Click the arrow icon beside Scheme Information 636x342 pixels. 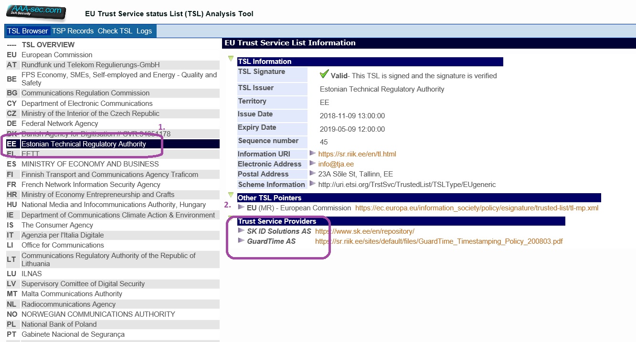pyautogui.click(x=313, y=183)
